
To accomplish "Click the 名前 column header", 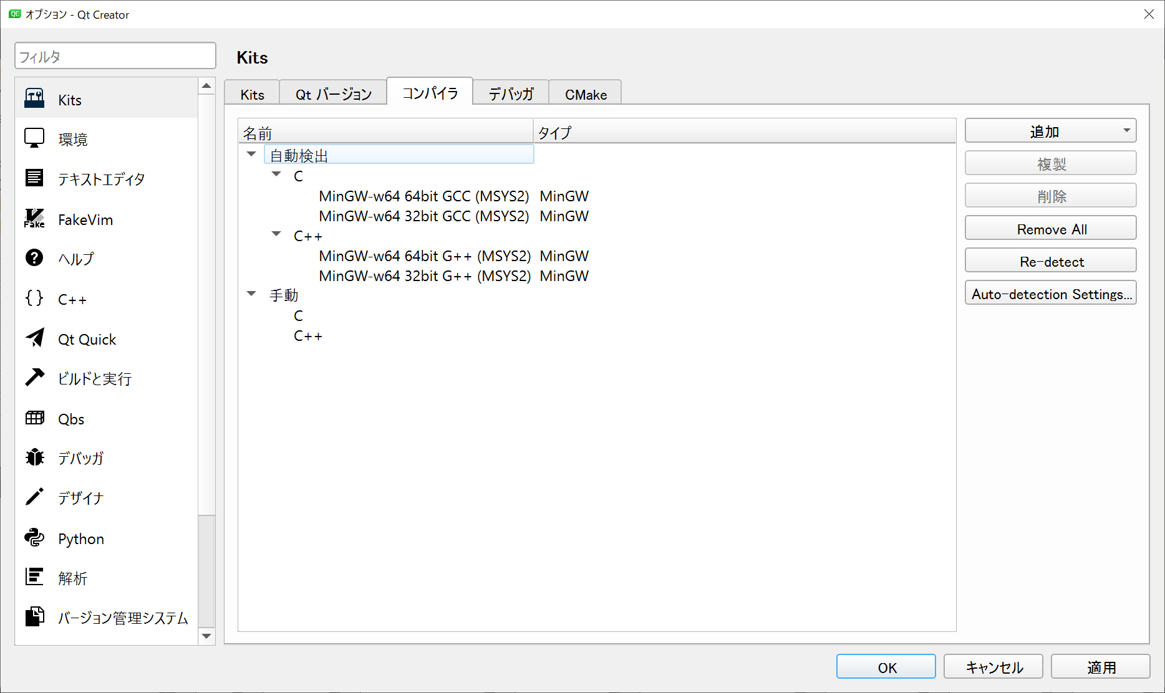I will [x=385, y=132].
